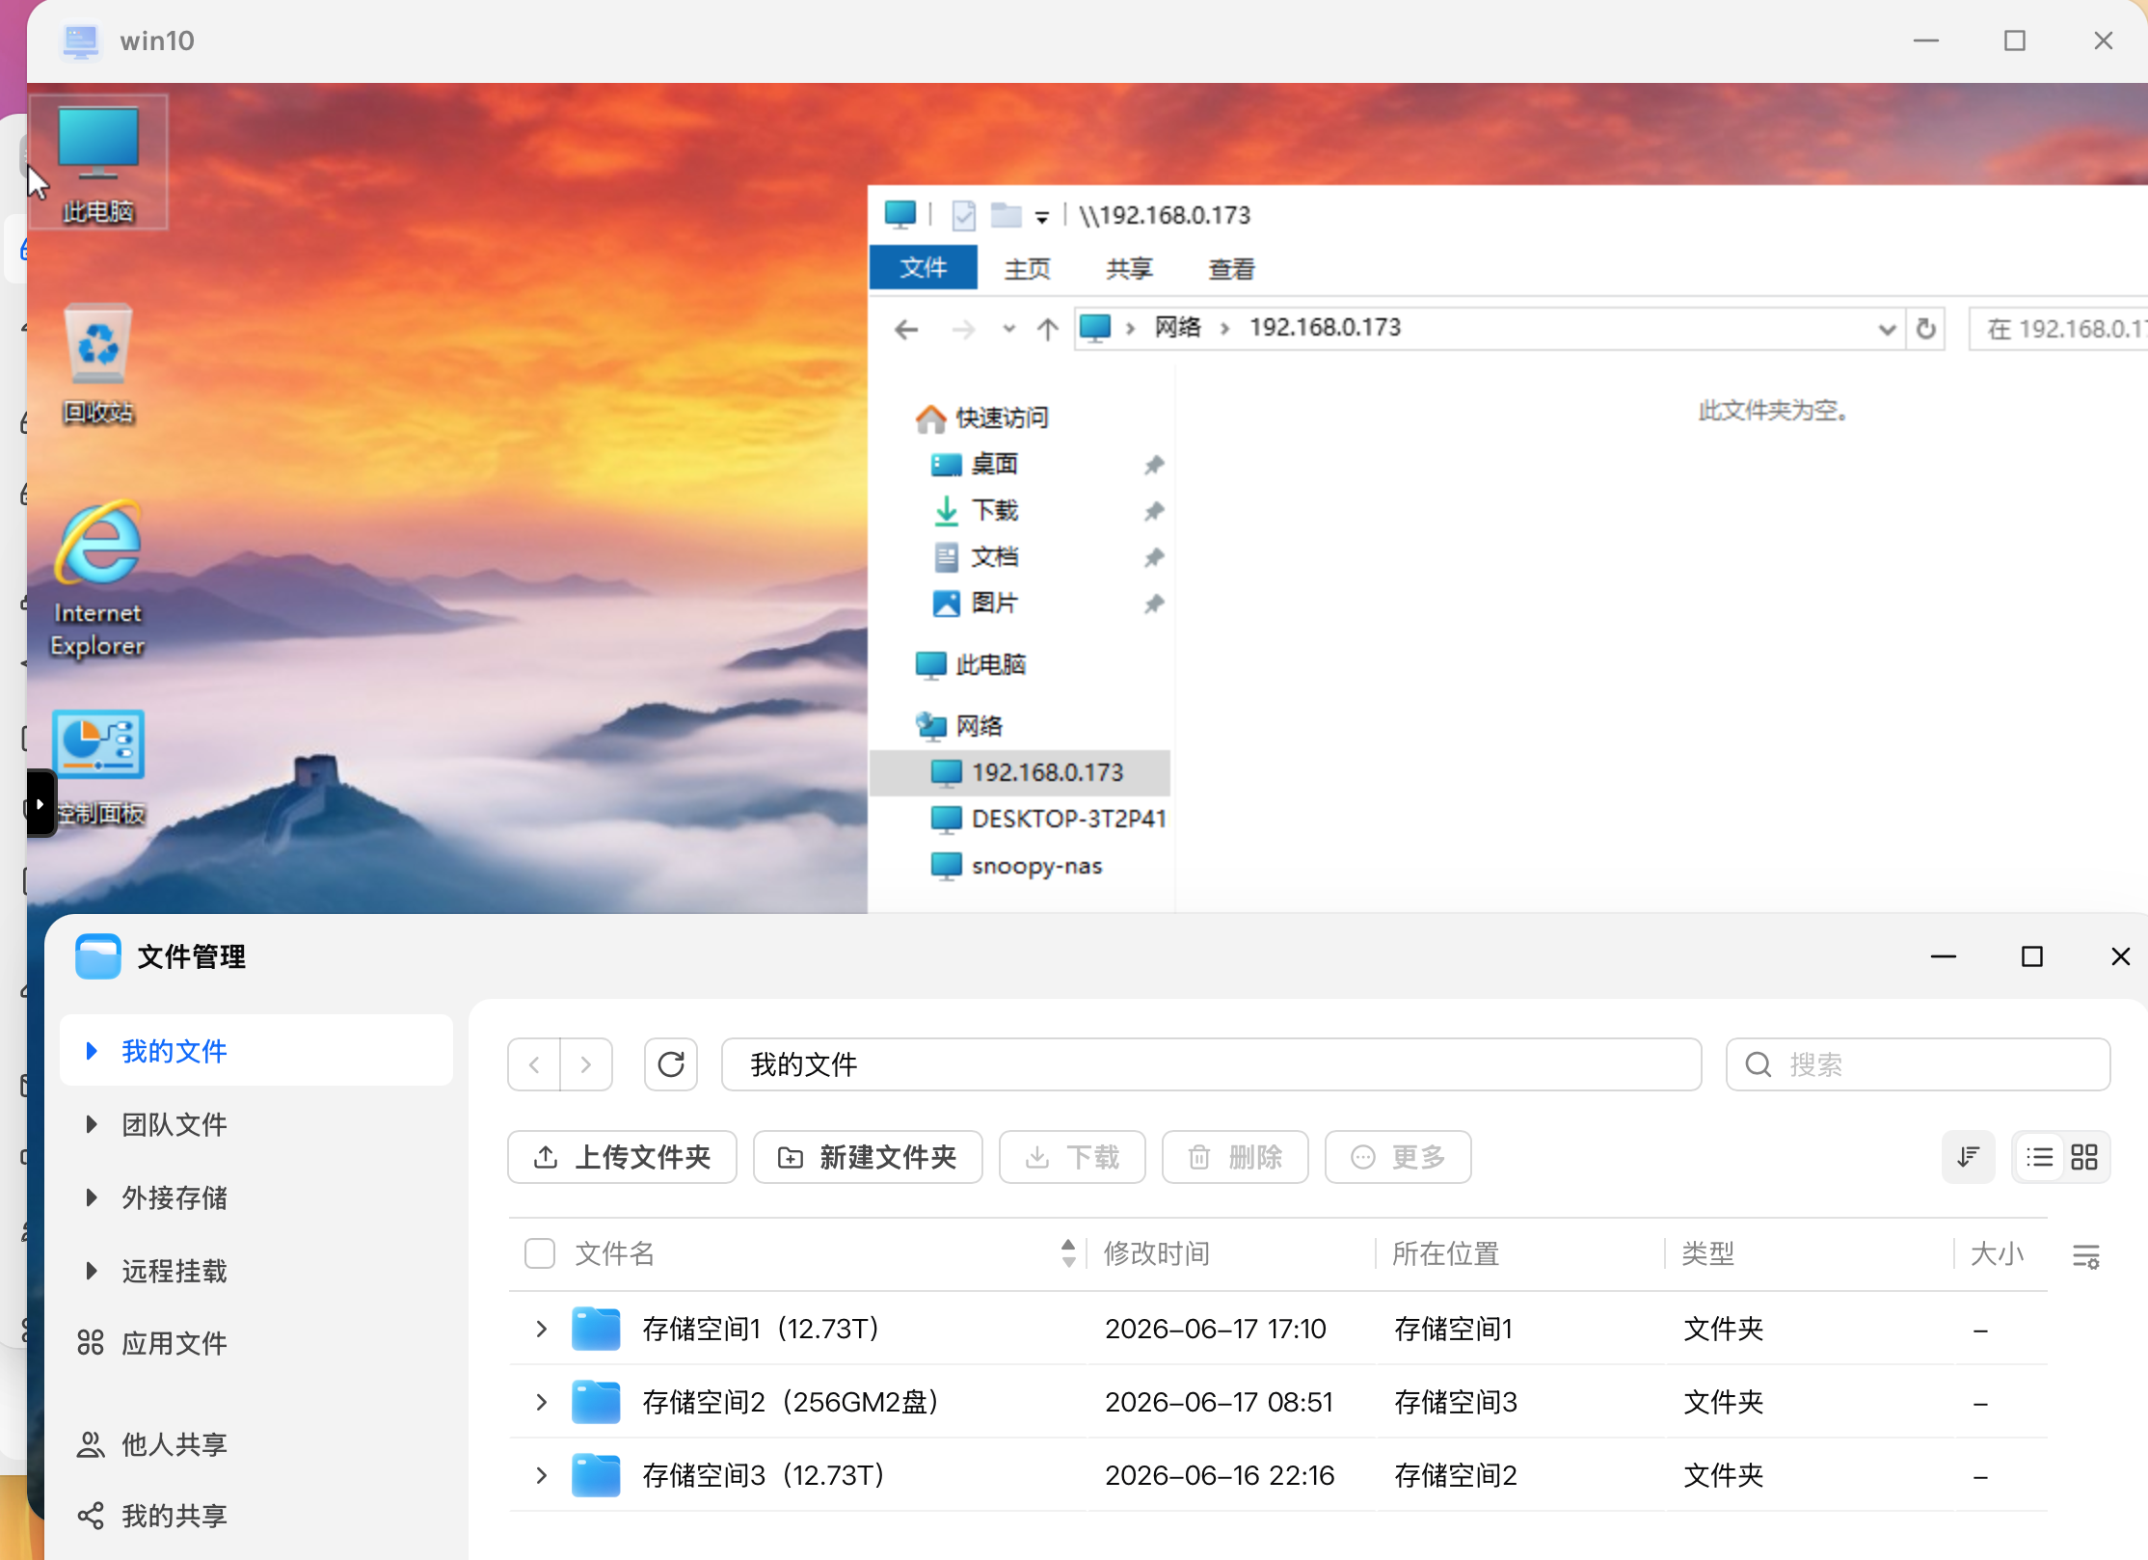This screenshot has width=2148, height=1560.
Task: Open column settings in the file table
Action: pyautogui.click(x=2086, y=1255)
